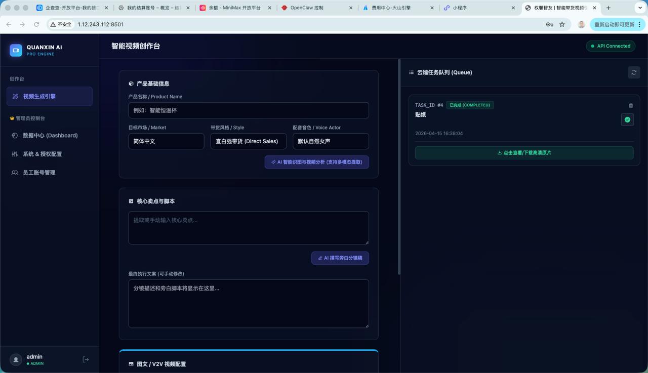Delete TASK_ID #4 using the trash icon

(630, 105)
